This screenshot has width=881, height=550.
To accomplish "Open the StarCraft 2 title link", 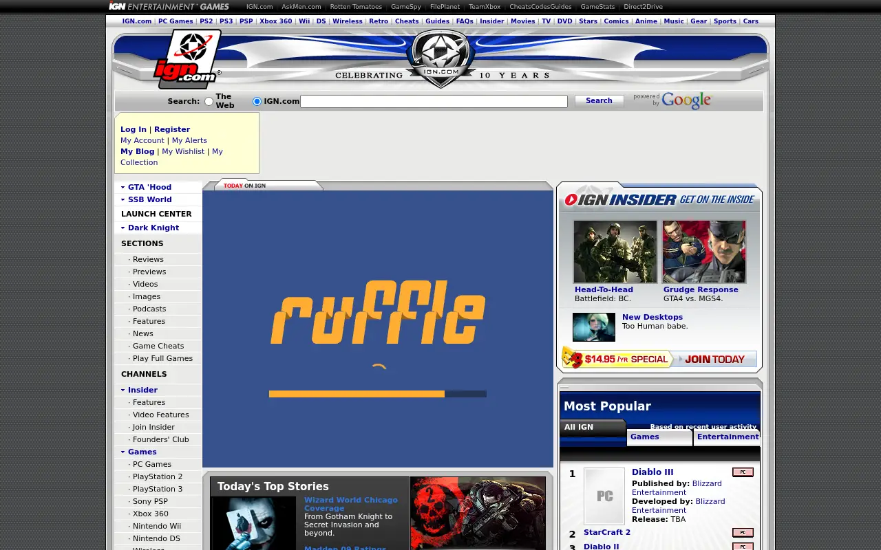I will click(607, 532).
